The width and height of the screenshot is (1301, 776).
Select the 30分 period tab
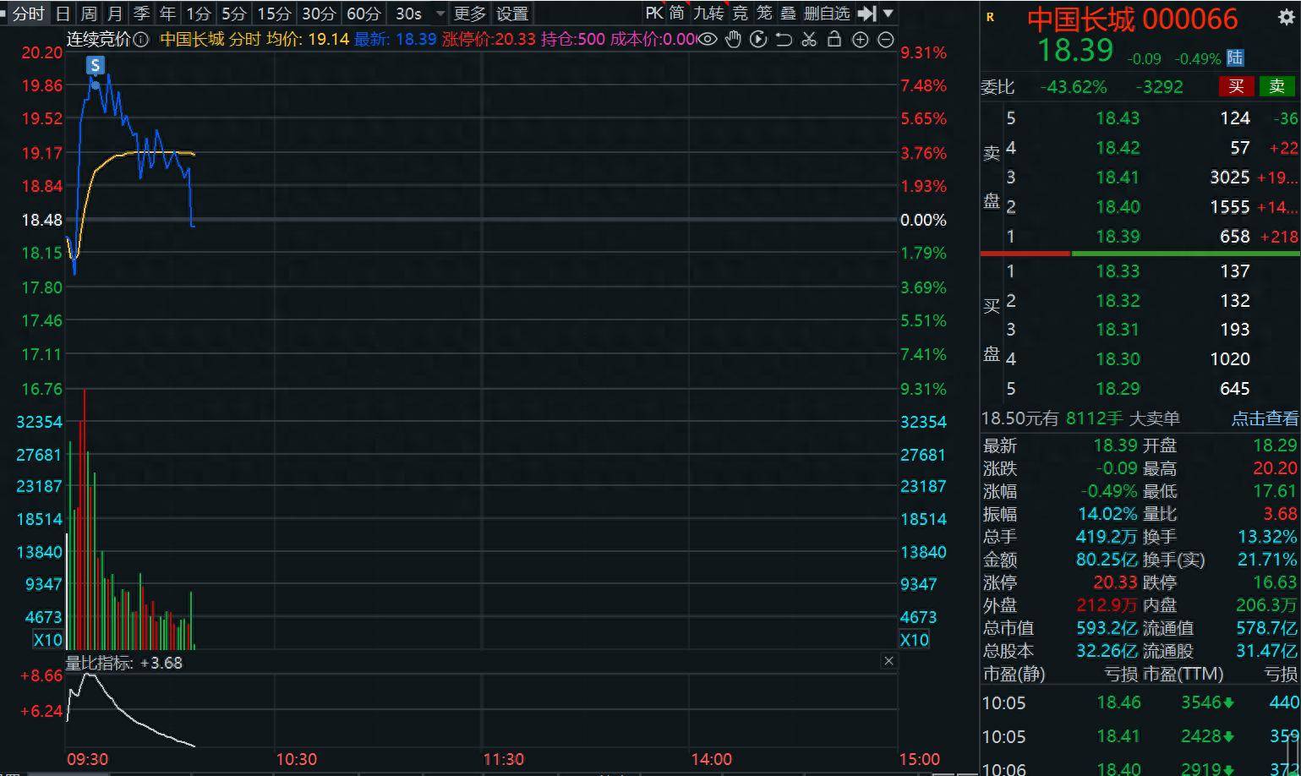click(x=319, y=14)
